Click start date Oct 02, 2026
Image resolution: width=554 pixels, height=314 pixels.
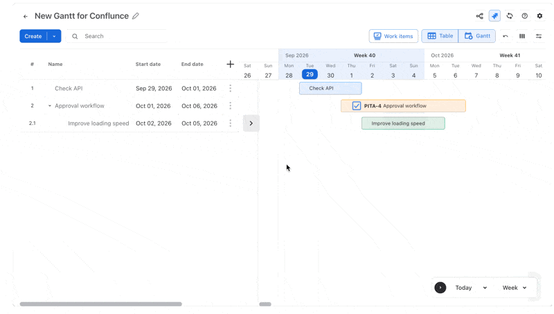(153, 123)
